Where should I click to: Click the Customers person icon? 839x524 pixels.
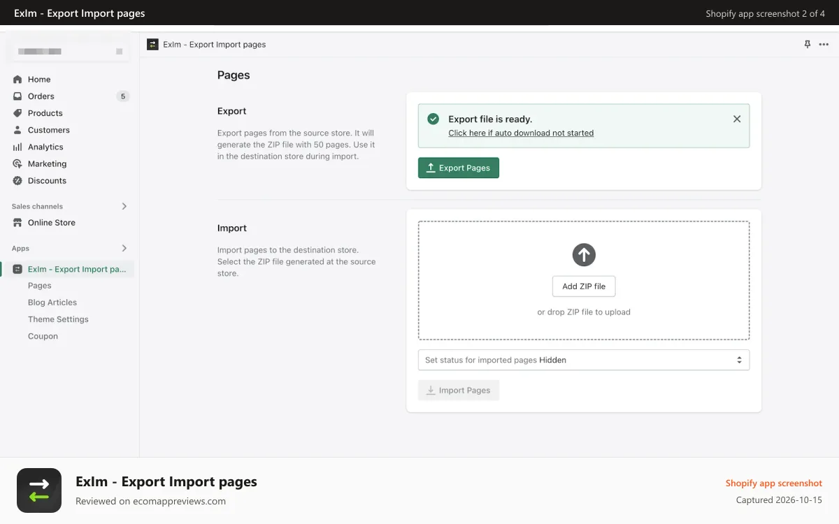17,130
